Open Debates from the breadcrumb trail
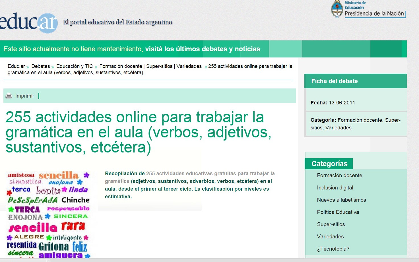Screen dimensions: 419x262 point(41,66)
